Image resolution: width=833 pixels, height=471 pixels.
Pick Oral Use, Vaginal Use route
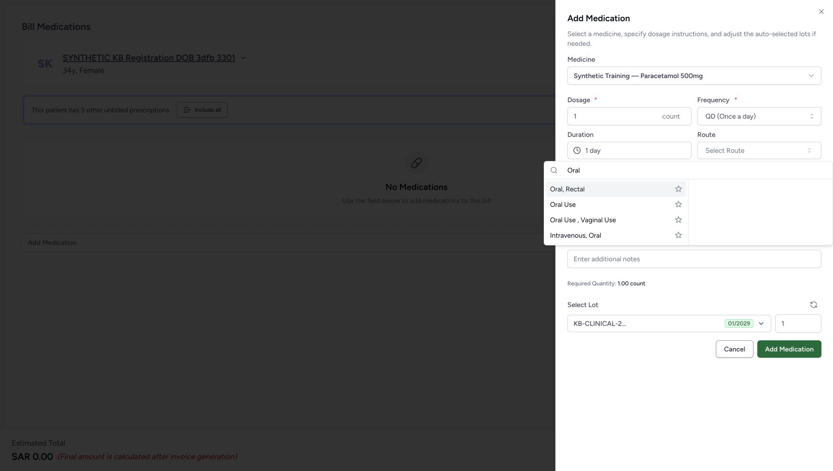point(616,220)
